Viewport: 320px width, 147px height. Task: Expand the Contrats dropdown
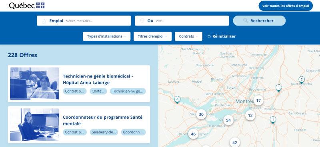point(188,36)
